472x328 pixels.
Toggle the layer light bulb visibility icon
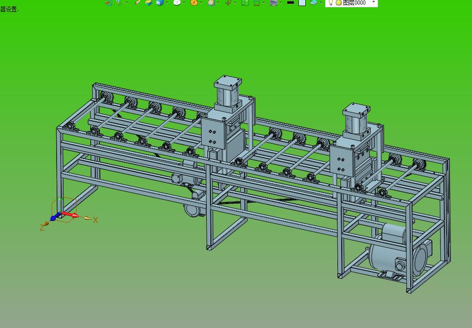331,2
